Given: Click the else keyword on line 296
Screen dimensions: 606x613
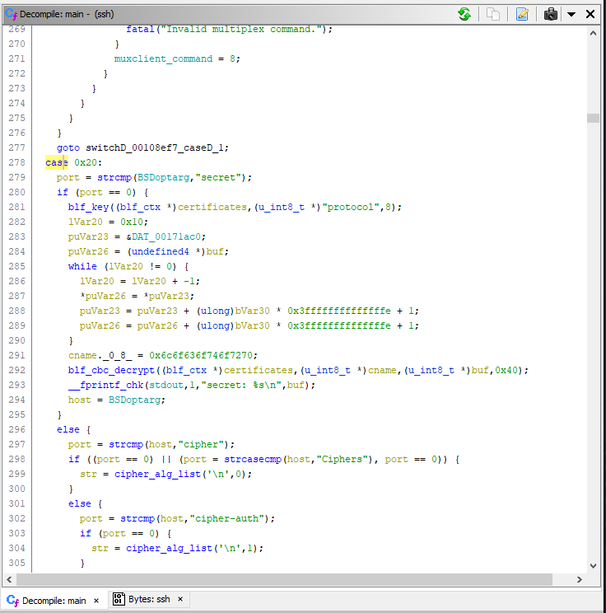Looking at the screenshot, I should point(68,429).
